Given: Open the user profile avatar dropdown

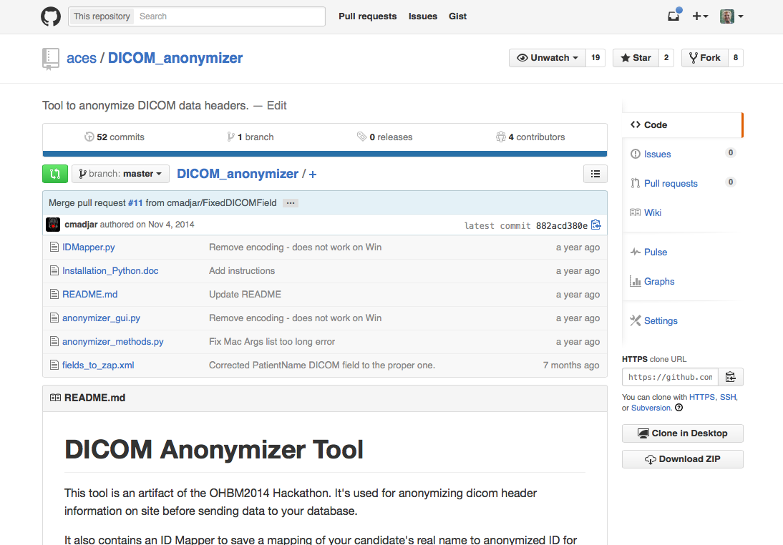Looking at the screenshot, I should (731, 16).
